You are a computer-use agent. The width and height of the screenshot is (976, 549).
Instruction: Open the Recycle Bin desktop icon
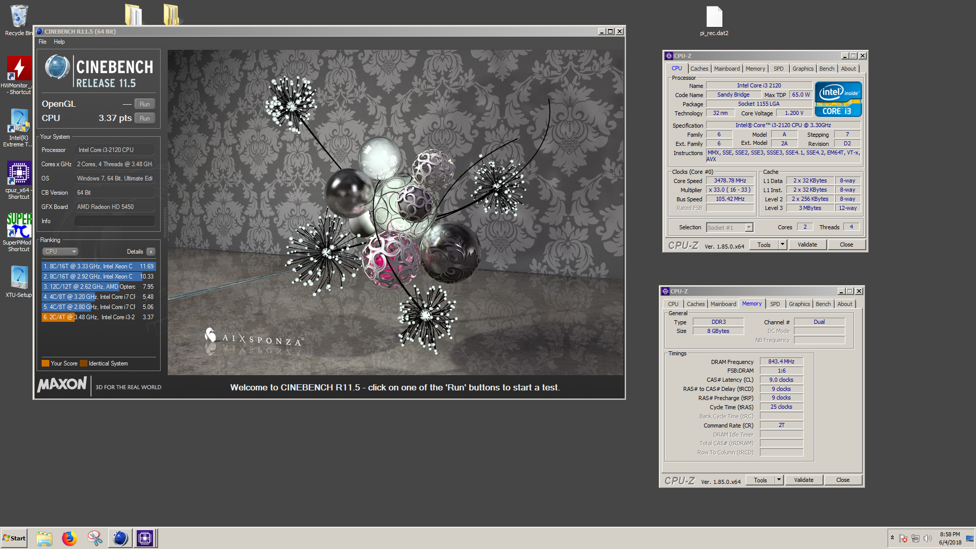[x=19, y=20]
